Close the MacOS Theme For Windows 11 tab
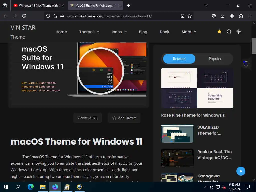The image size is (256, 192). pos(119,5)
